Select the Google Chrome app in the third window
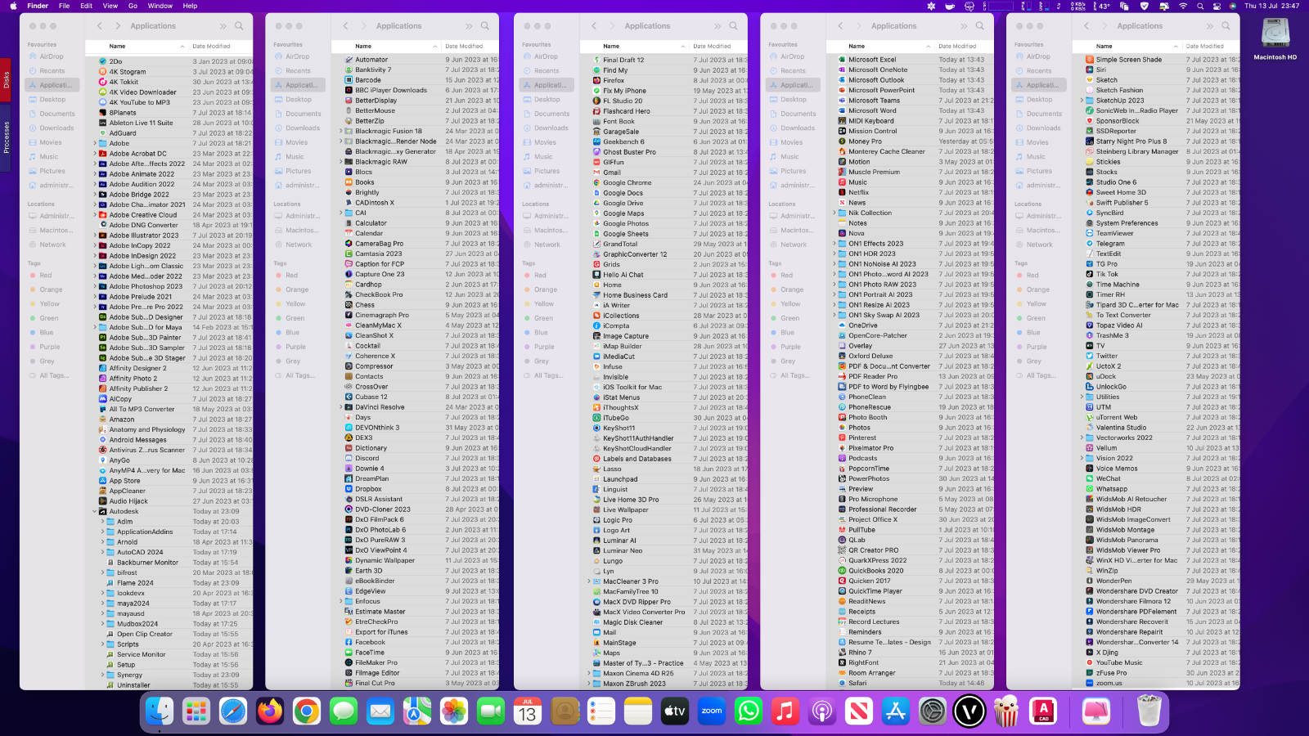1309x736 pixels. pos(628,182)
